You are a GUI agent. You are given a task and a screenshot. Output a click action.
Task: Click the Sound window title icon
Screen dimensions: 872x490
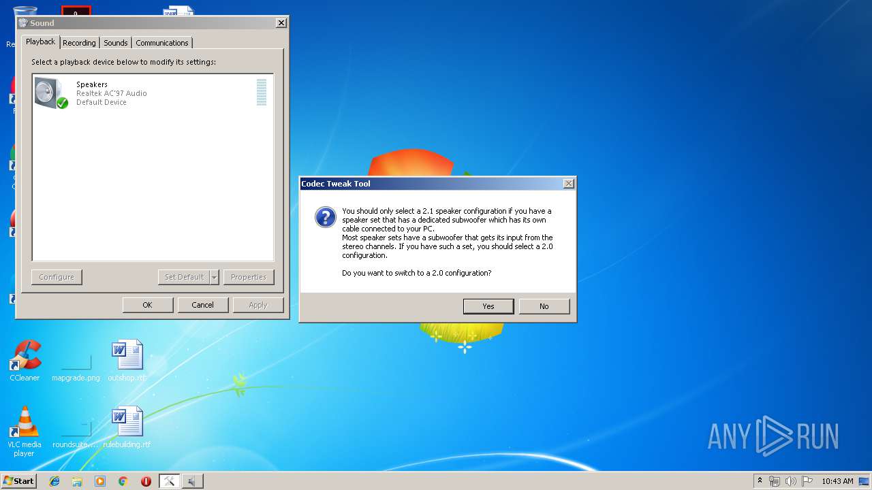(23, 23)
